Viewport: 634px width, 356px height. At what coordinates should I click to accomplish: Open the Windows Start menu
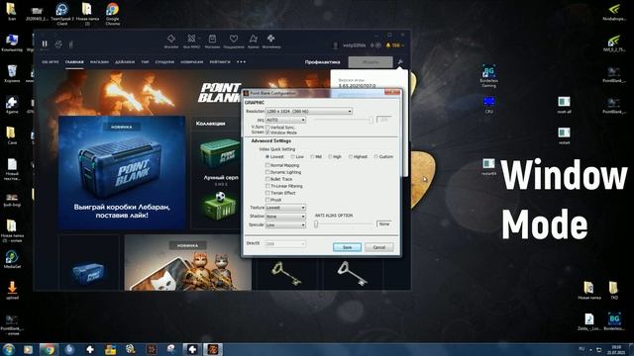click(x=9, y=349)
